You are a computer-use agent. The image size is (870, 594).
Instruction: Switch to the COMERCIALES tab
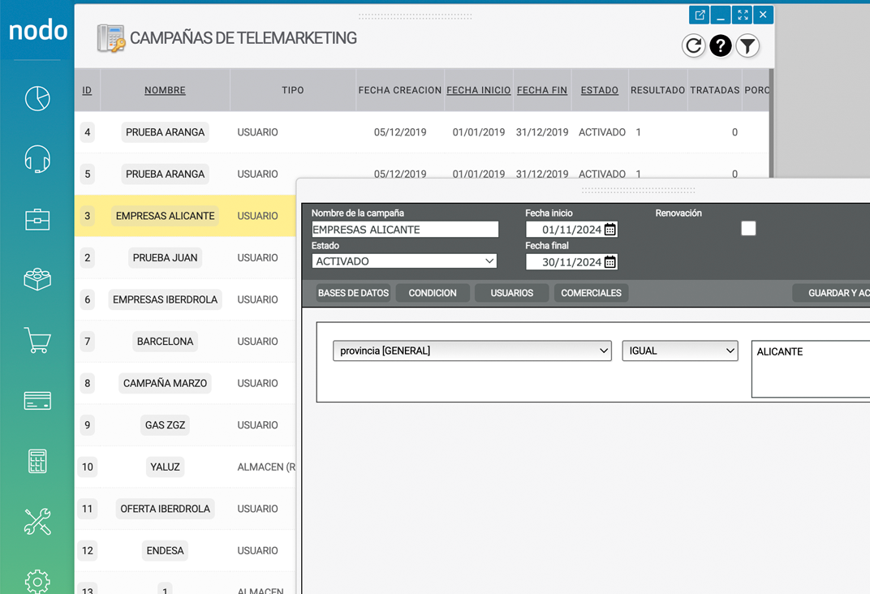click(591, 293)
